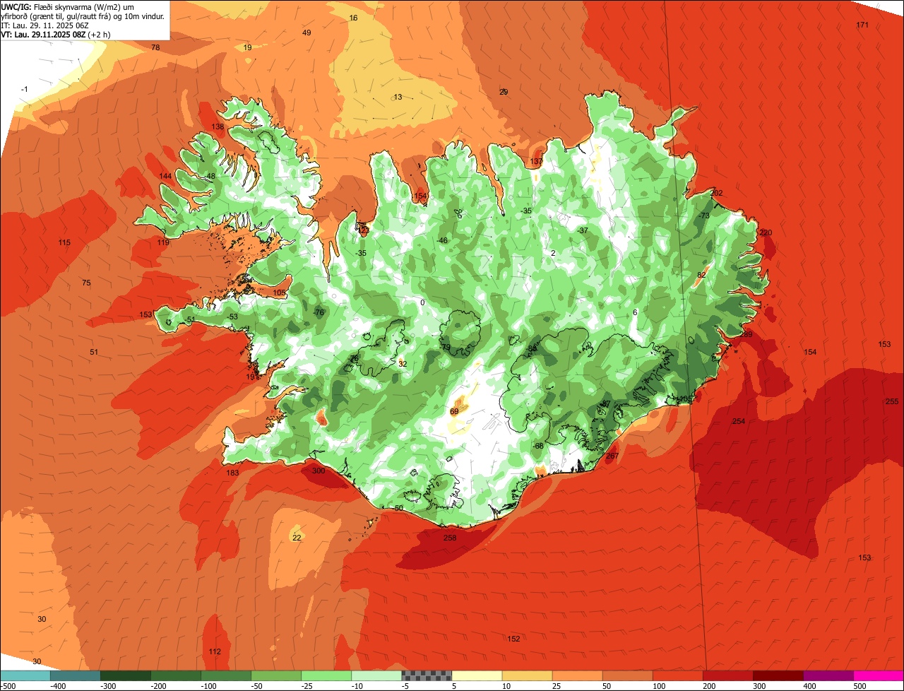Click the map value 112
This screenshot has height=691, width=904.
point(215,651)
